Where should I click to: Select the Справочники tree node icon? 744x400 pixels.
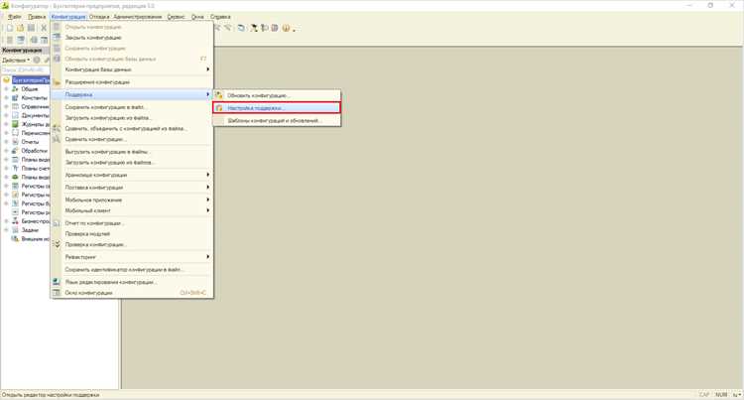[x=15, y=106]
